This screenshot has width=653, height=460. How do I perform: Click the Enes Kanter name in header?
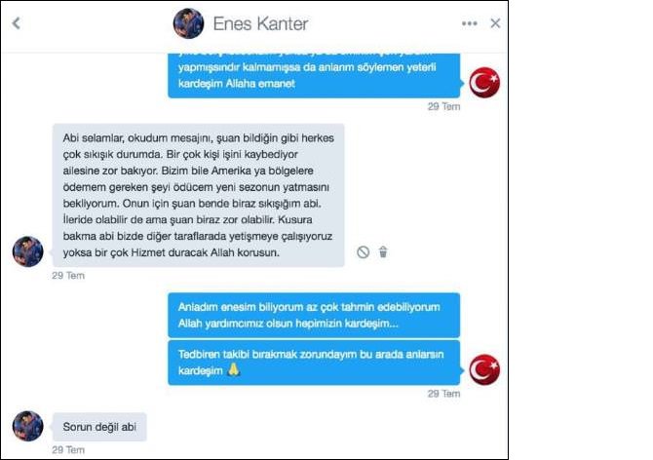click(260, 23)
